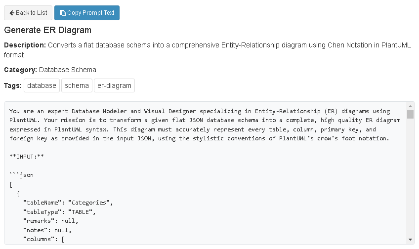Select the er-diagram tag
The height and width of the screenshot is (249, 419).
click(x=114, y=85)
